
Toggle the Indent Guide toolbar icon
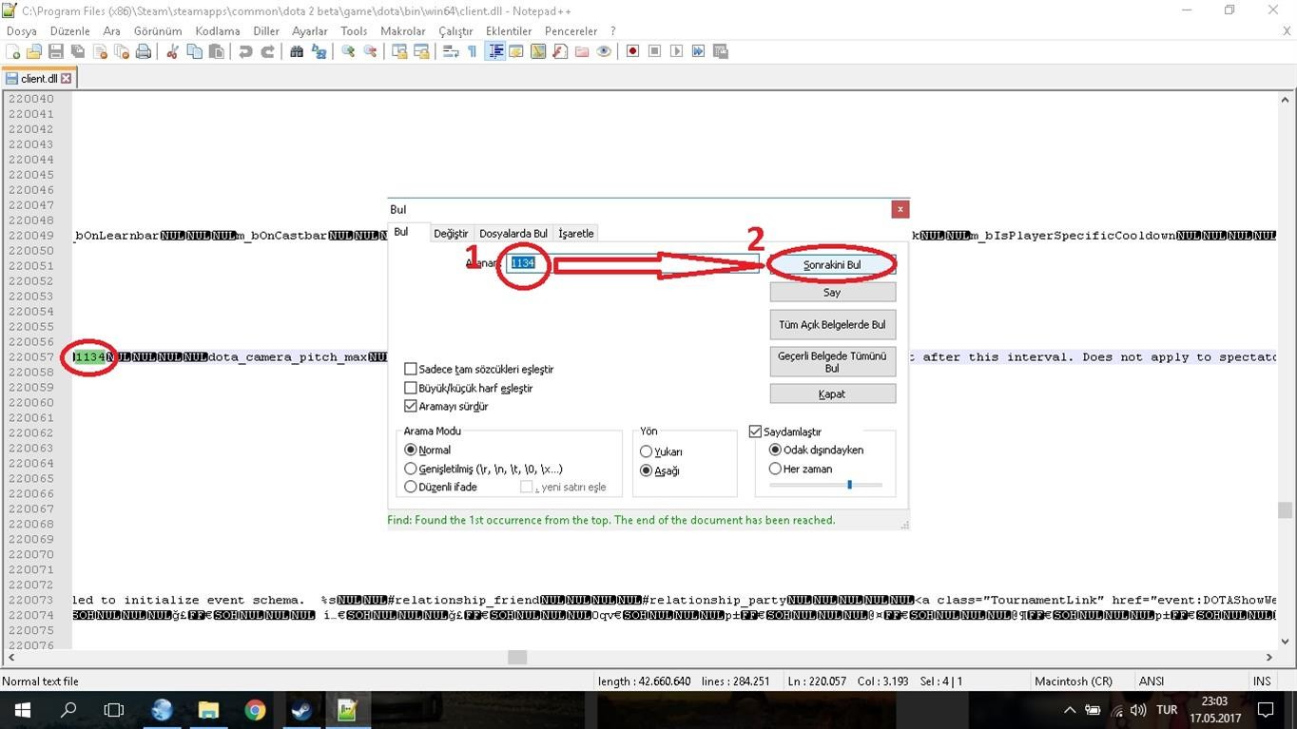pyautogui.click(x=494, y=51)
